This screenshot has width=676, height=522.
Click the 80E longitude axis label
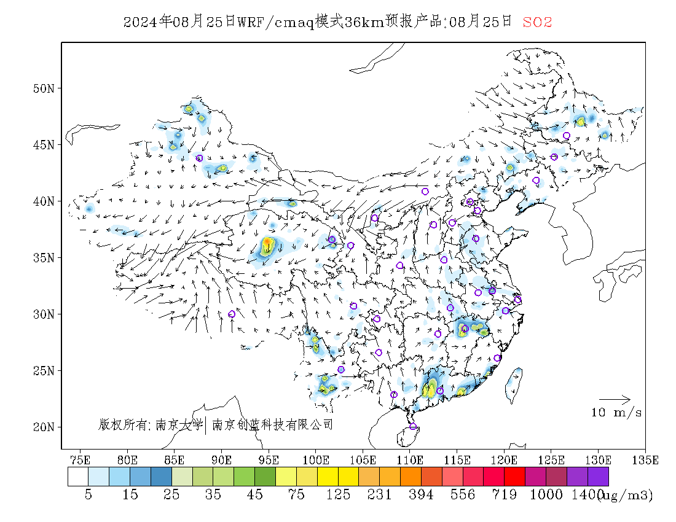127,460
